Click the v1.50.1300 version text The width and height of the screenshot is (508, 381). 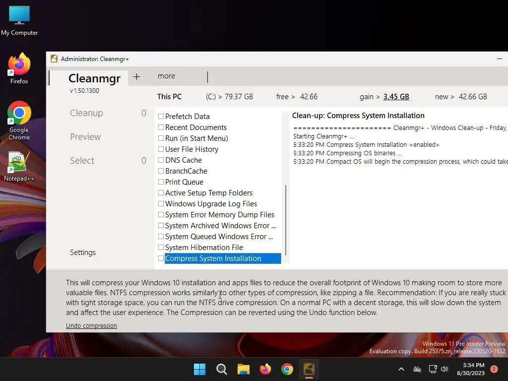(84, 91)
